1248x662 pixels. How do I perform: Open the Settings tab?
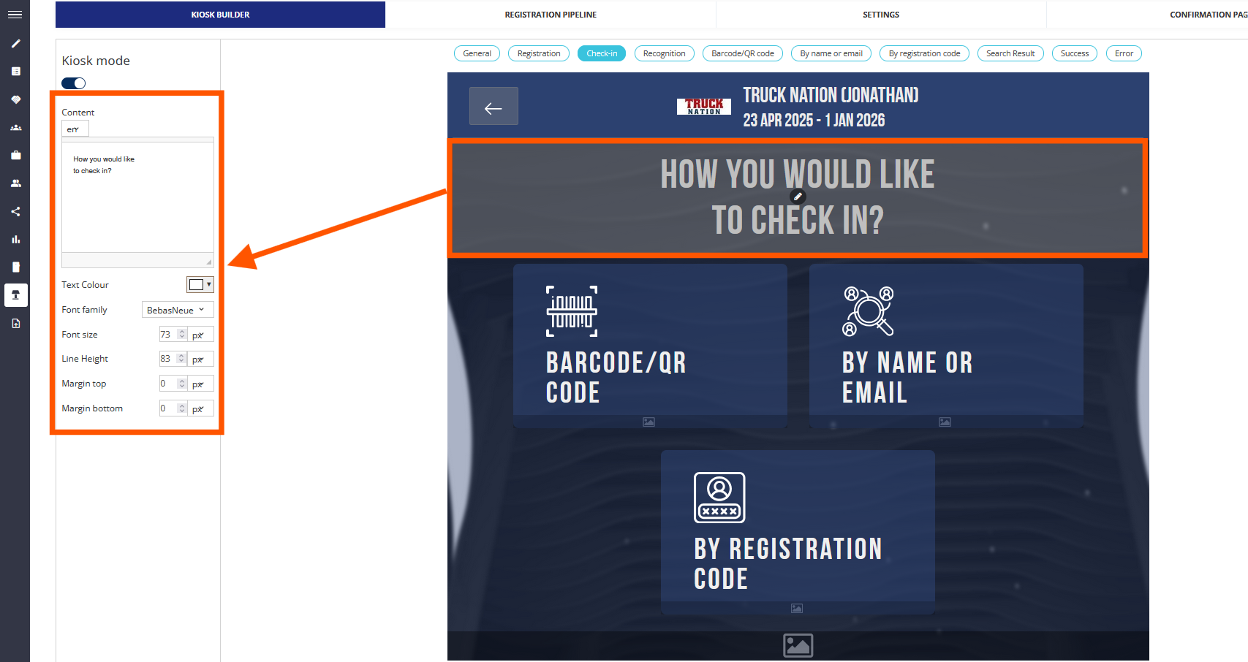(881, 15)
